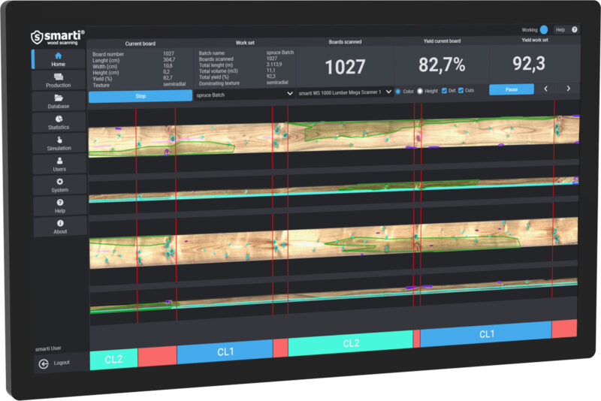
Task: Open the About info icon
Action: [x=60, y=223]
